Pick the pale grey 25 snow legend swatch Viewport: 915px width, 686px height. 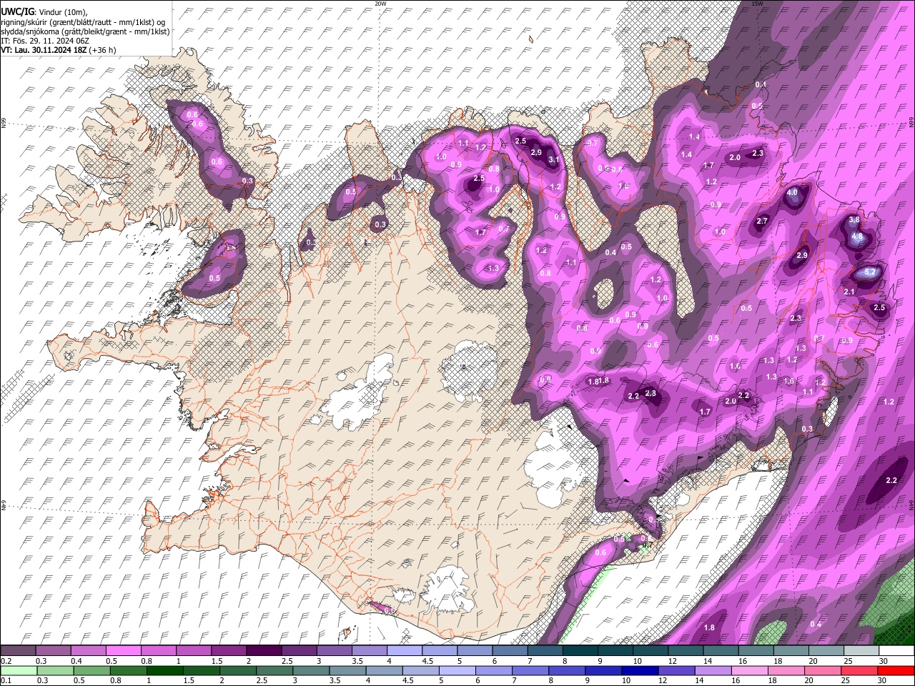click(x=862, y=651)
